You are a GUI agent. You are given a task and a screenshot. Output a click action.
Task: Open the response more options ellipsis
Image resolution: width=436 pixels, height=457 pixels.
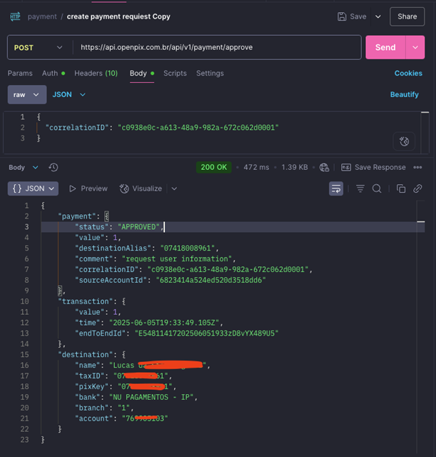[x=417, y=167]
